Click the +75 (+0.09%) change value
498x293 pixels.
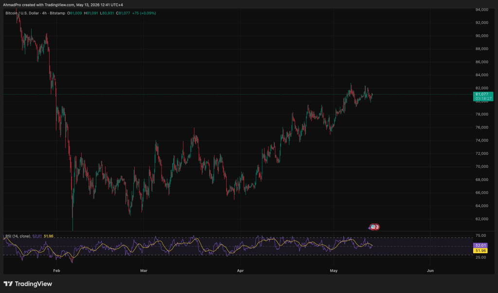pos(144,13)
